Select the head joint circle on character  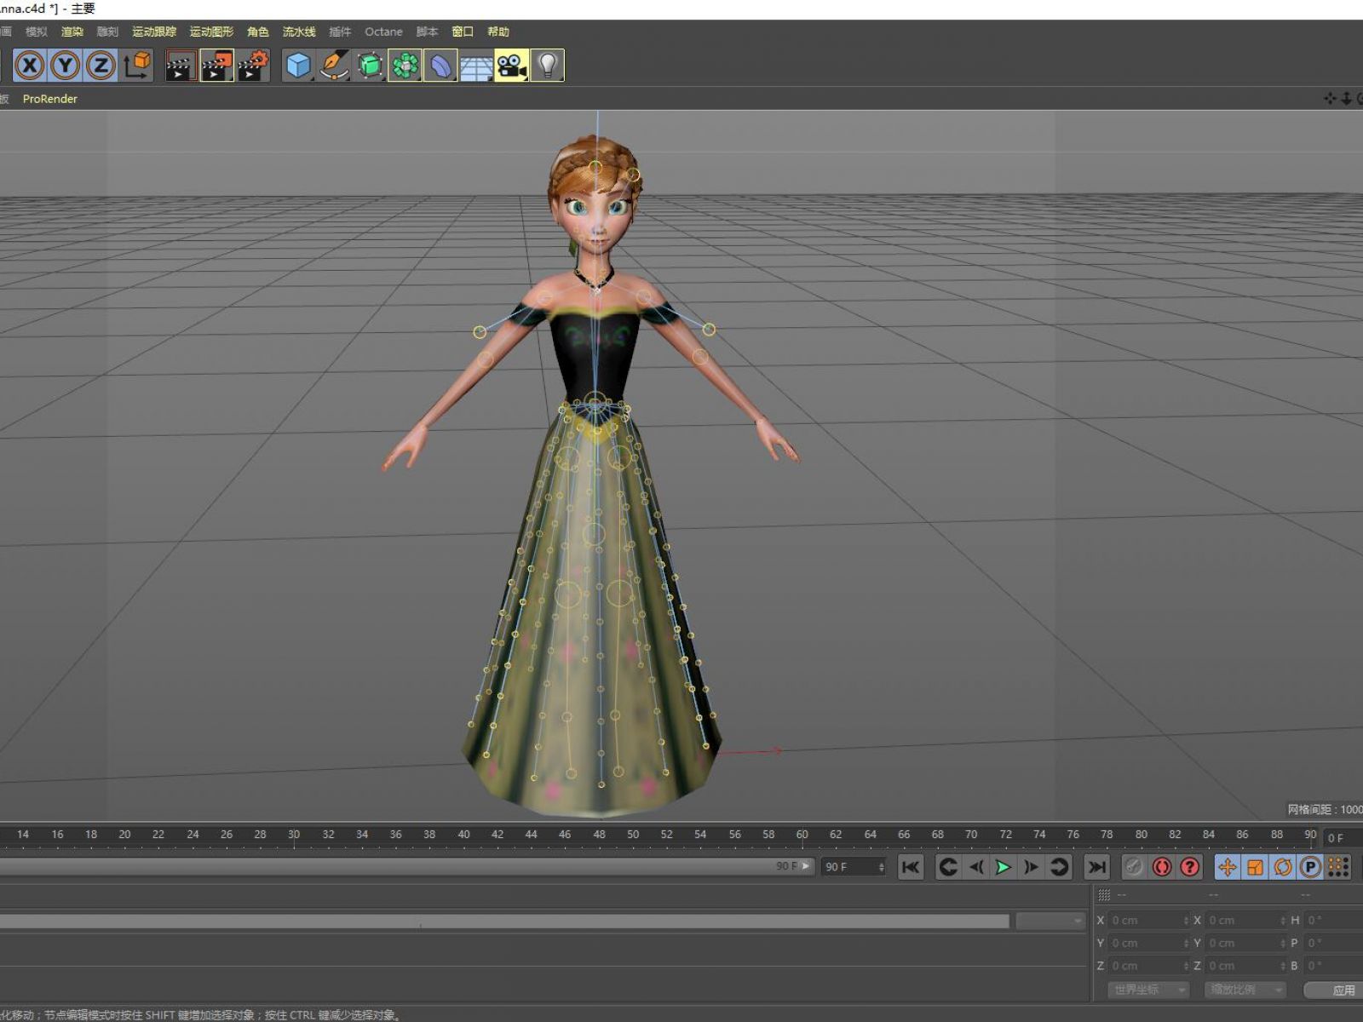click(595, 167)
